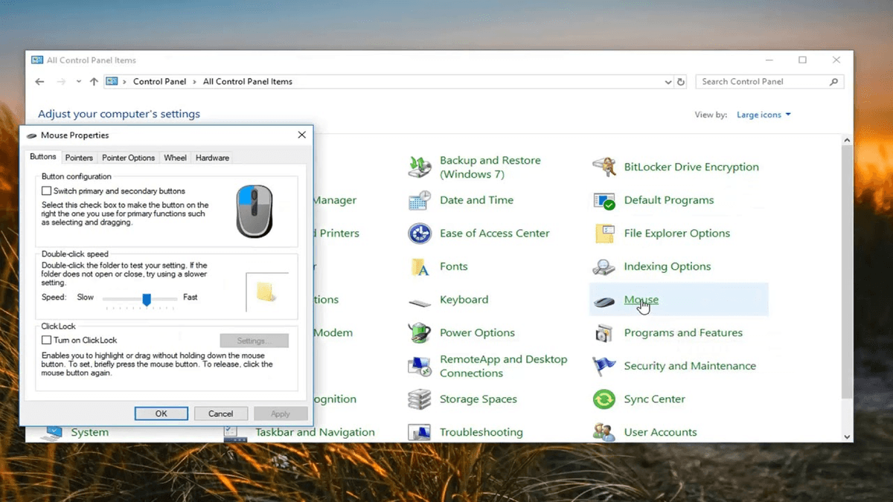This screenshot has height=502, width=893.
Task: Launch Storage Spaces settings
Action: point(478,399)
